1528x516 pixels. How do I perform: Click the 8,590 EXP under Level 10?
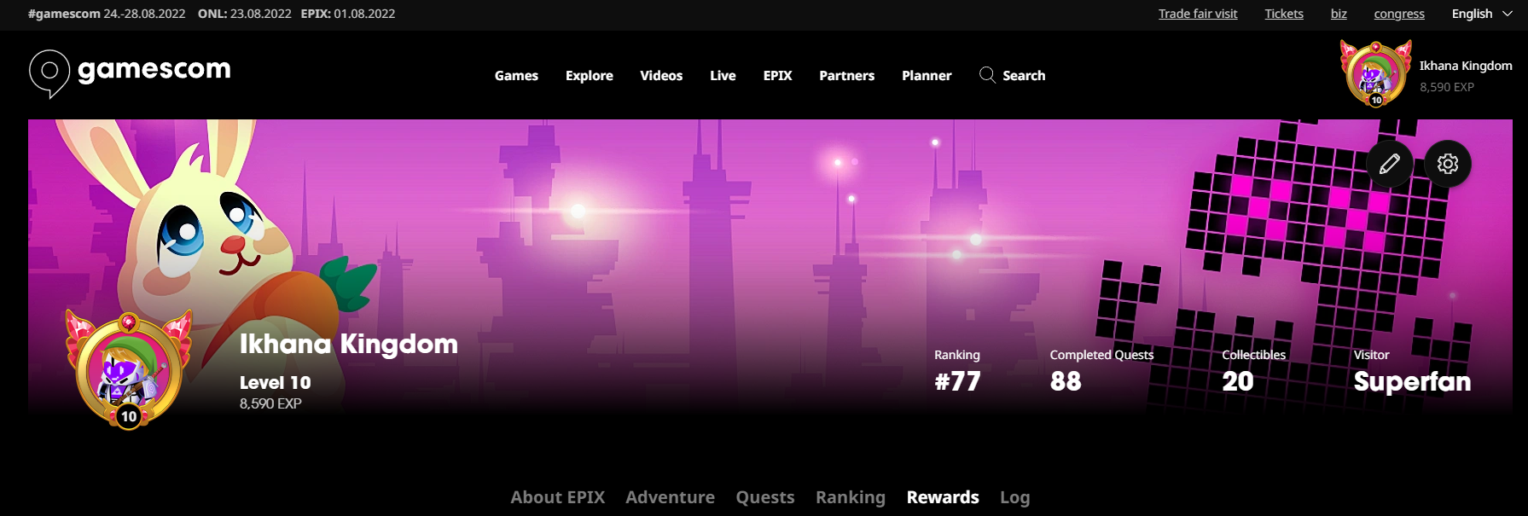coord(270,403)
